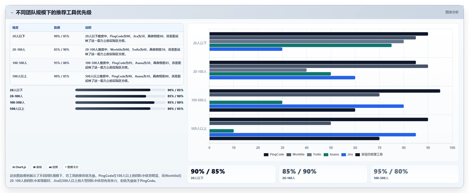This screenshot has width=469, height=193.
Task: Open the 85% / 90% stat card
Action: (x=323, y=174)
